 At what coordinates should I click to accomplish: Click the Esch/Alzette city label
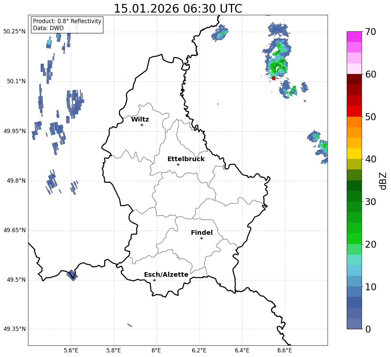pos(166,274)
